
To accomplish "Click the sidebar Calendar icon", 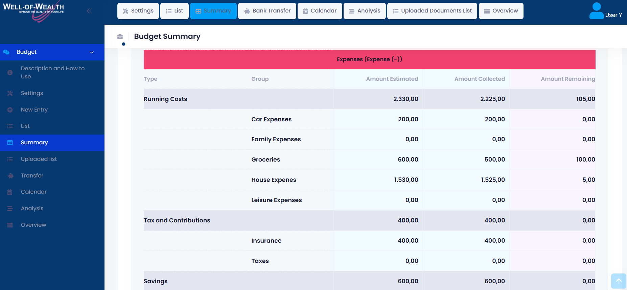I will [10, 192].
